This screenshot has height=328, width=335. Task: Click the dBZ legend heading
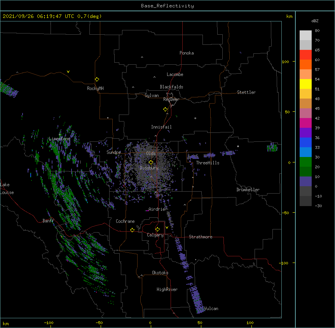(315, 21)
